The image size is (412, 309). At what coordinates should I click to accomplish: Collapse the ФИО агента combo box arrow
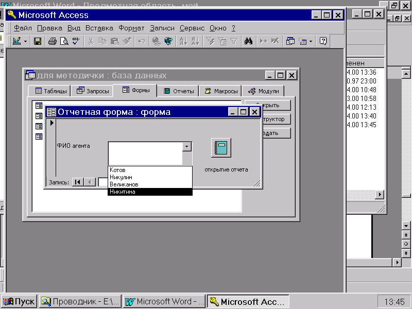pos(186,147)
